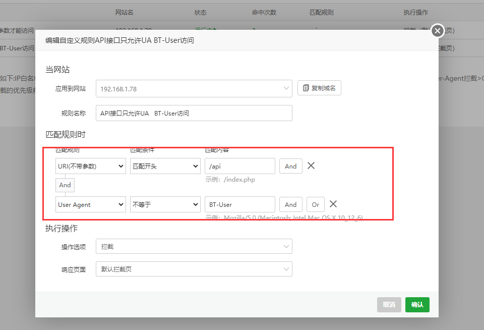Click the 复制域名 copy domain button
Image resolution: width=484 pixels, height=330 pixels.
pyautogui.click(x=319, y=88)
